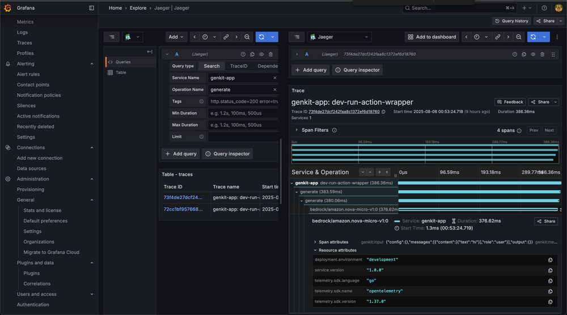Delete the right pane query A
567x315 pixels.
tap(542, 54)
